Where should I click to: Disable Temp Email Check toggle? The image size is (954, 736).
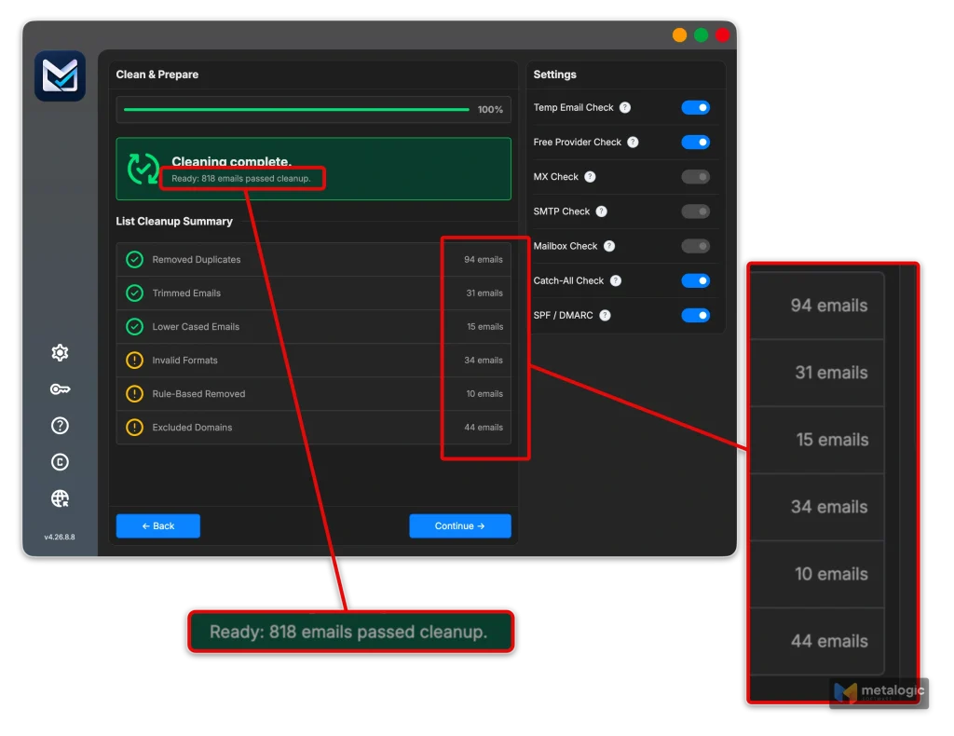[x=695, y=108]
